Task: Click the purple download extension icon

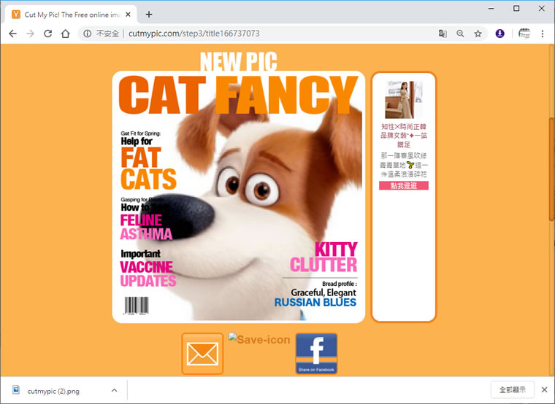Action: pyautogui.click(x=499, y=34)
